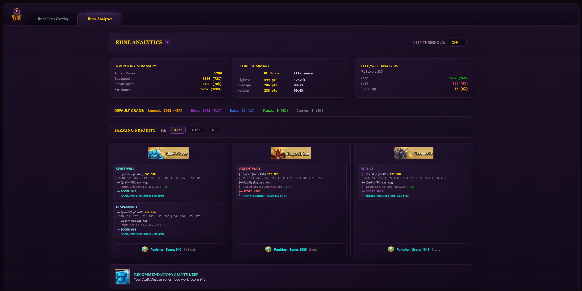Screen dimensions: 582x291
Task: Click the Punisher medal under Dragon's Lair
Action: pos(268,249)
